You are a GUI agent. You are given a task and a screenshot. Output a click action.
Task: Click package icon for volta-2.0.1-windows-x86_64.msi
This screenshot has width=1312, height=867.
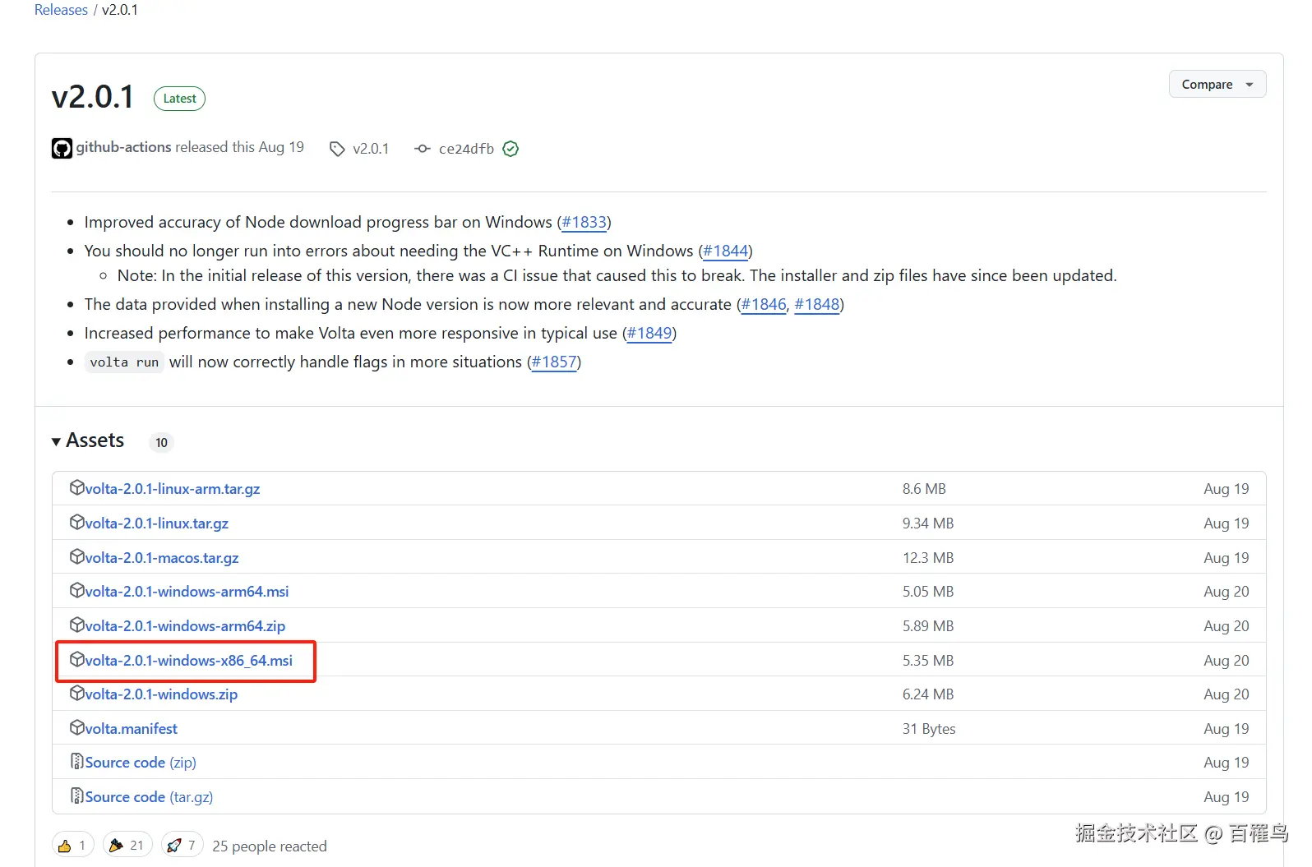[77, 659]
